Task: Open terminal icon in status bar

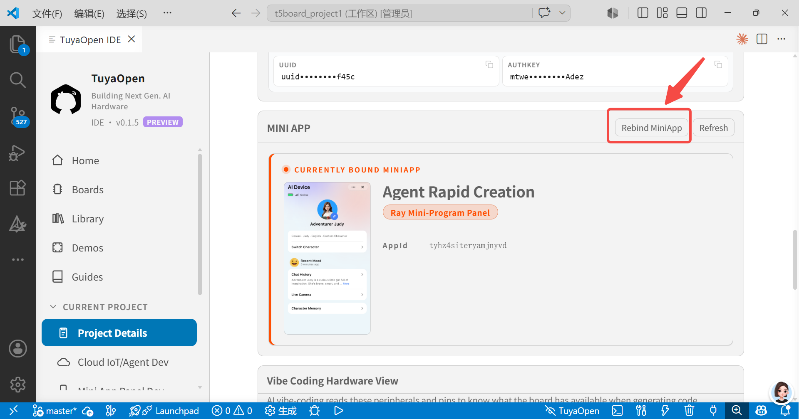Action: pyautogui.click(x=618, y=411)
